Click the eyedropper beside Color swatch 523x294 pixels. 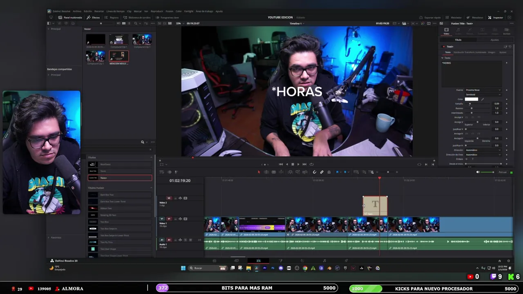482,99
